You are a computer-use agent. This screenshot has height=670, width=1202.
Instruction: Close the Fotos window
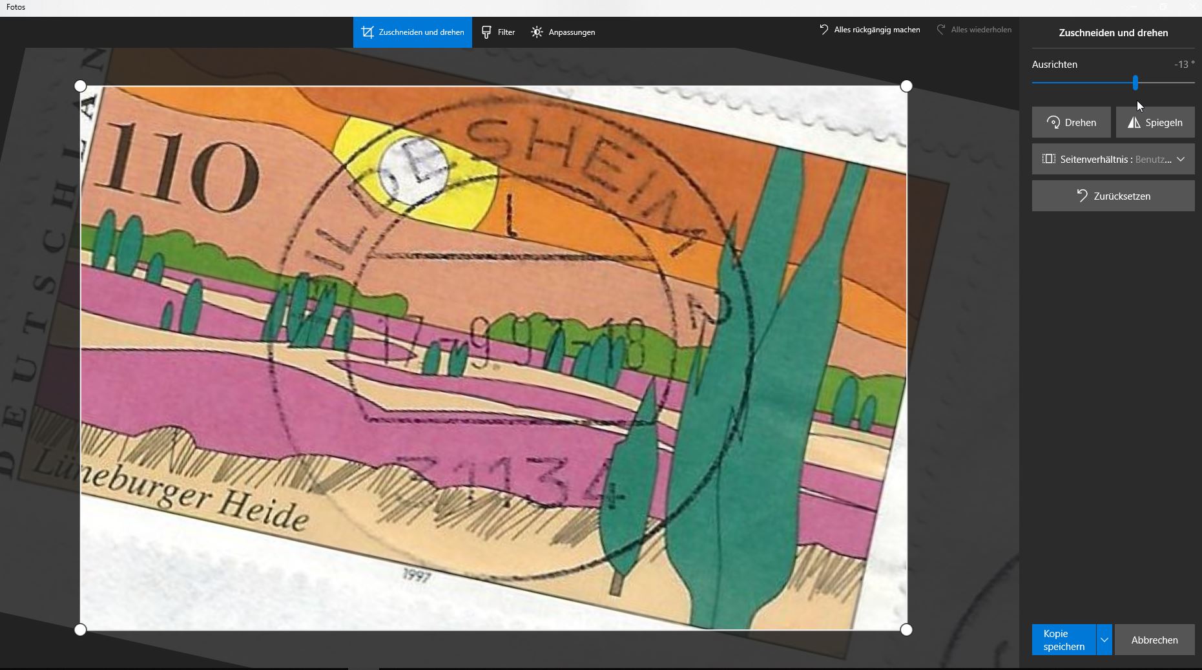click(1192, 7)
